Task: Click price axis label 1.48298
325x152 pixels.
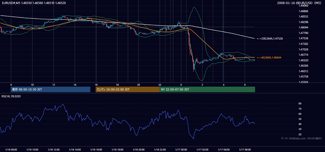Action: (x=303, y=22)
